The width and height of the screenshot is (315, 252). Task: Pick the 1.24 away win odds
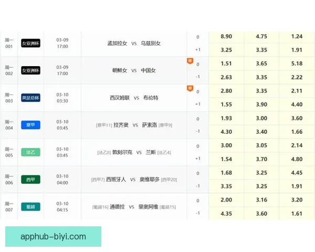pos(297,37)
